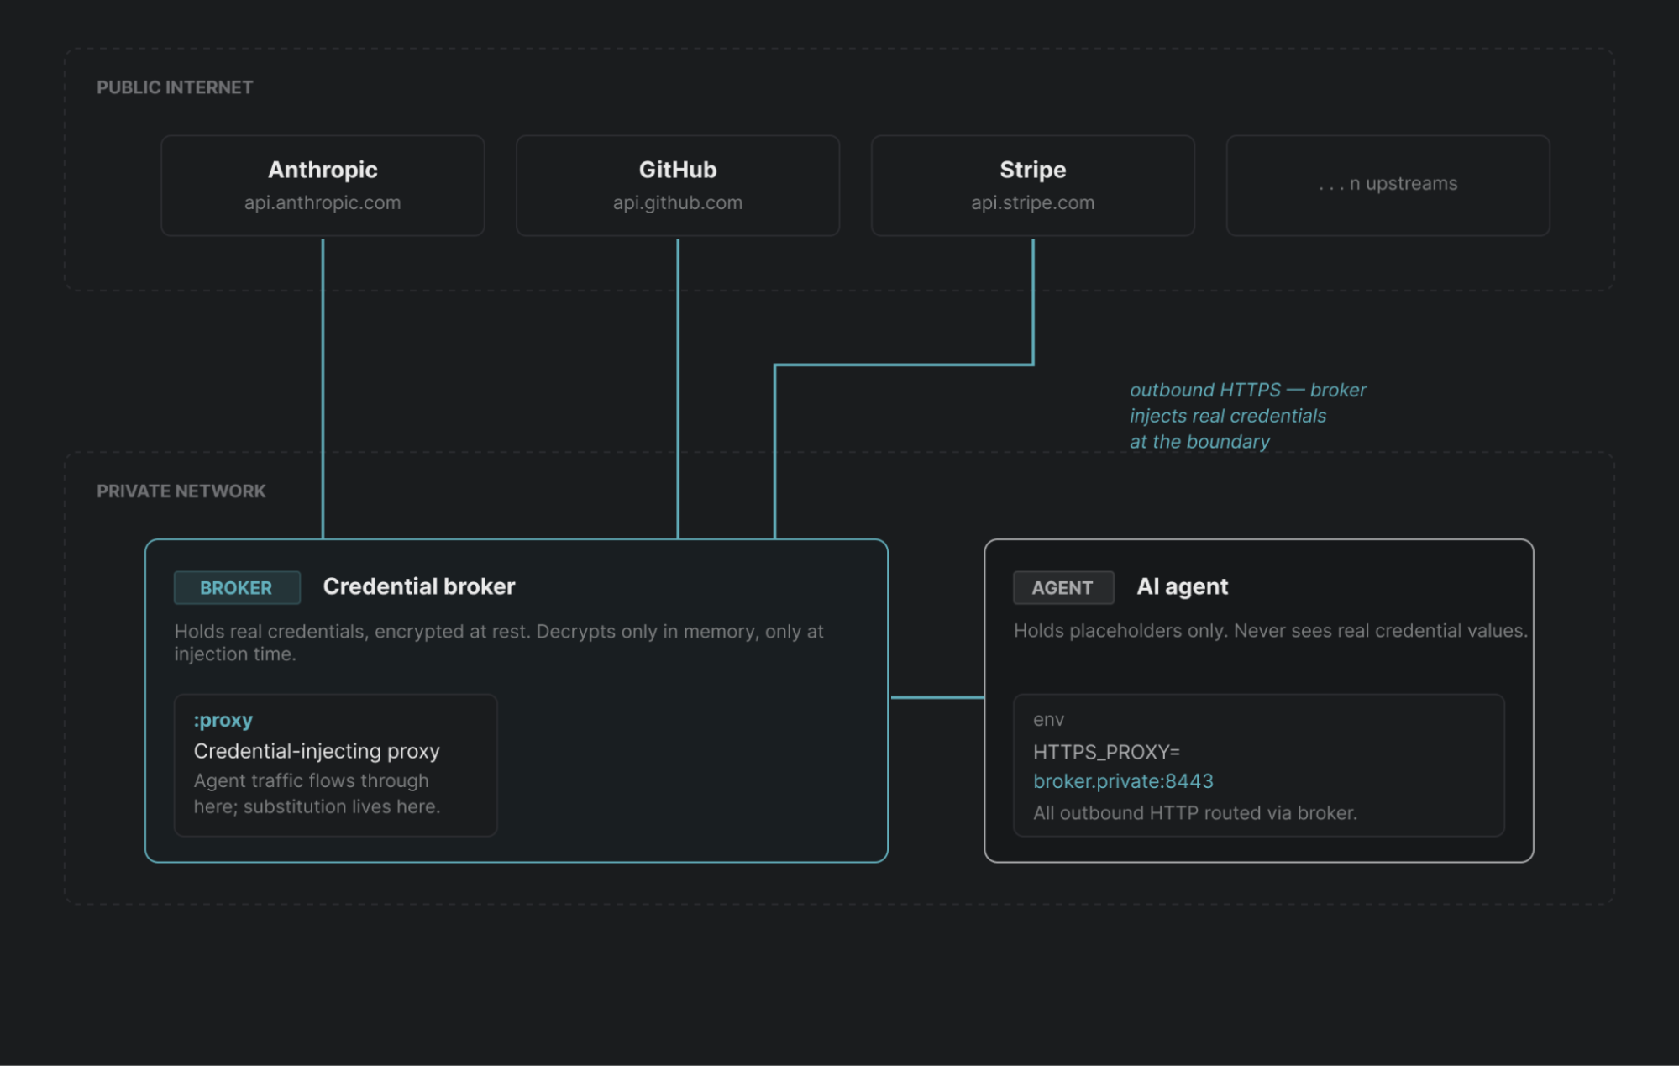Click the api.anthropic.com hostname
Image resolution: width=1679 pixels, height=1066 pixels.
pos(323,202)
